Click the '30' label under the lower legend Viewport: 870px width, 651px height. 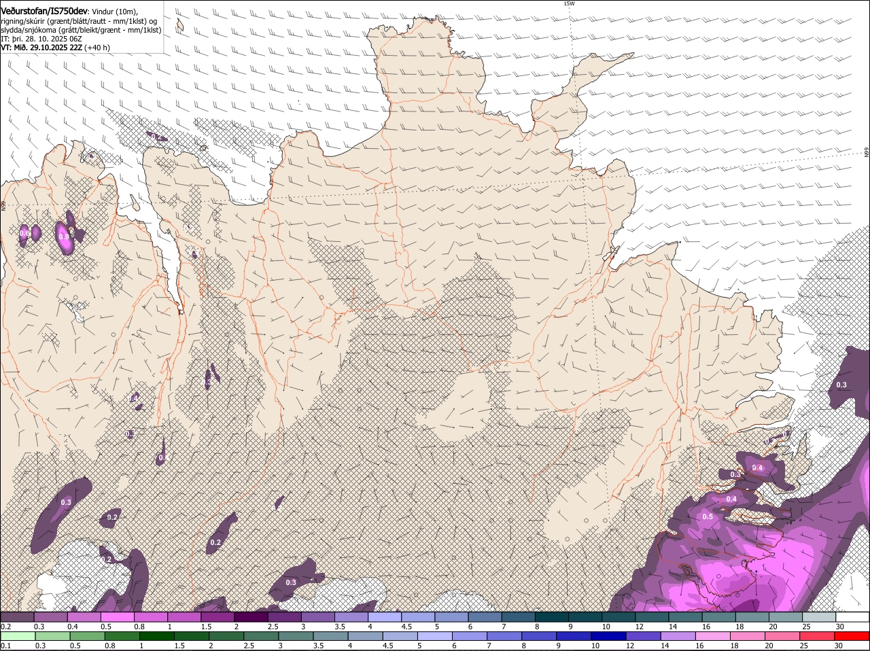pos(838,646)
